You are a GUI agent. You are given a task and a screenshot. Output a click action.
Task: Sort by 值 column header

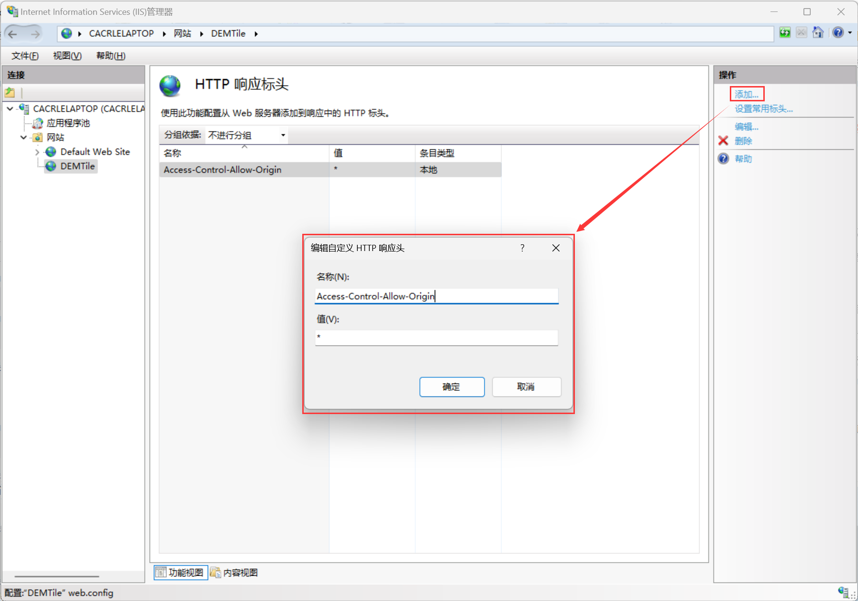point(372,153)
